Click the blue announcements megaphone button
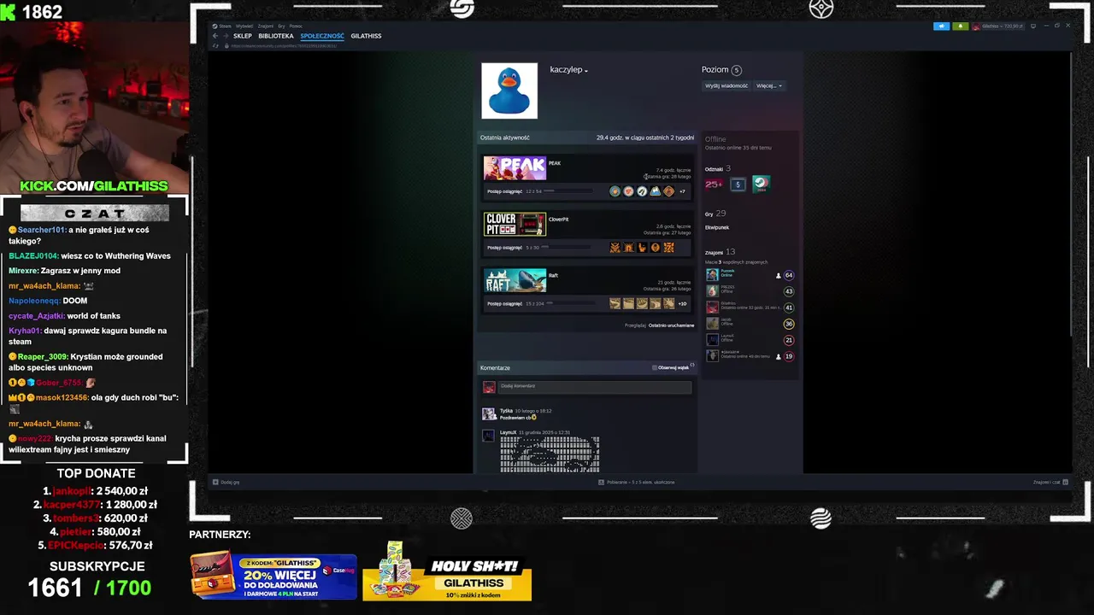Screen dimensions: 1094x615 [x=942, y=26]
